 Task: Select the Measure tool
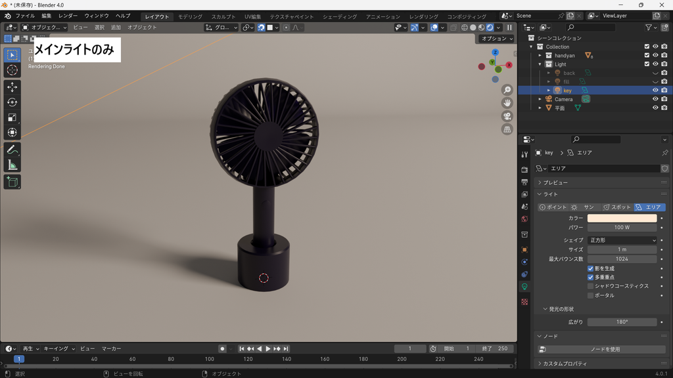tap(12, 165)
